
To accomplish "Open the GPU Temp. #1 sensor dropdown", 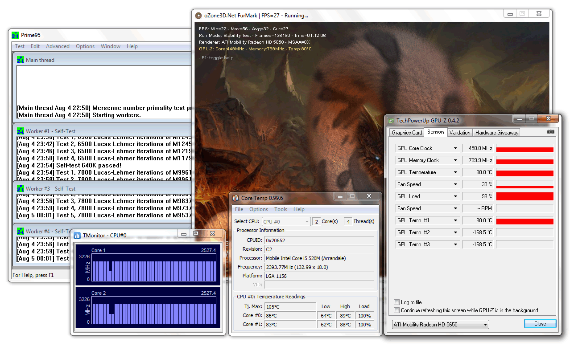I will tap(456, 220).
